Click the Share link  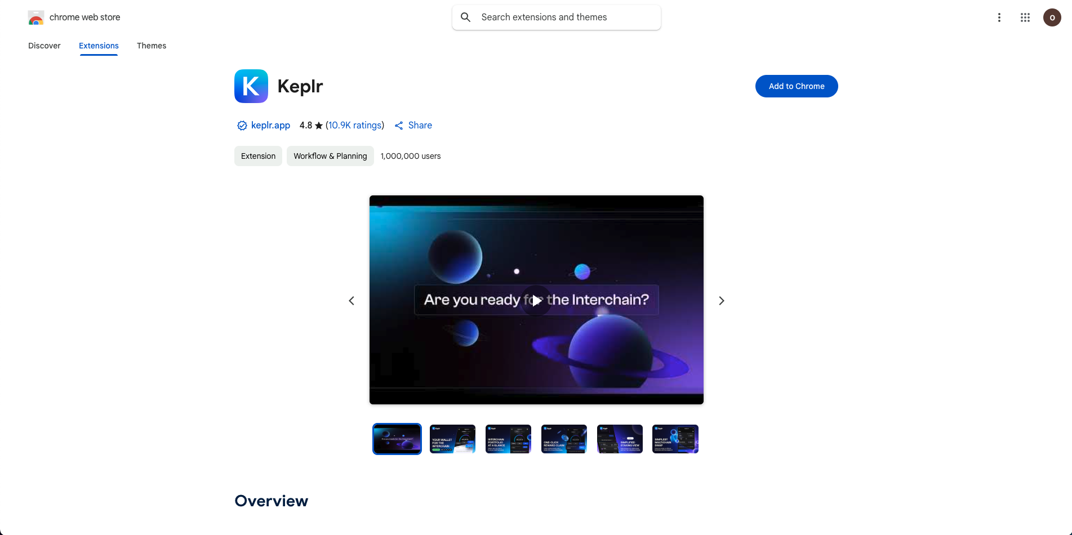click(x=413, y=125)
